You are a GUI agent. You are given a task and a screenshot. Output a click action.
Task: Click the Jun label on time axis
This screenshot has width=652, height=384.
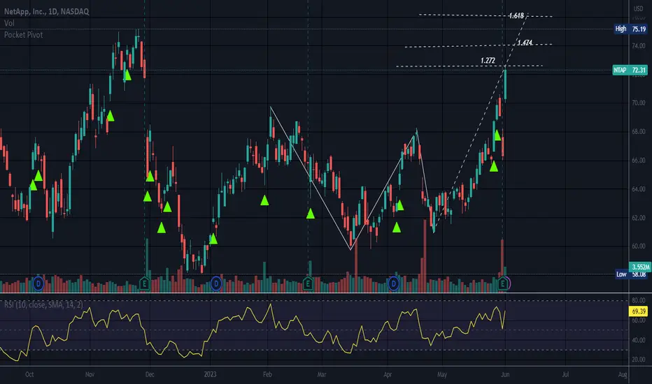pos(505,374)
